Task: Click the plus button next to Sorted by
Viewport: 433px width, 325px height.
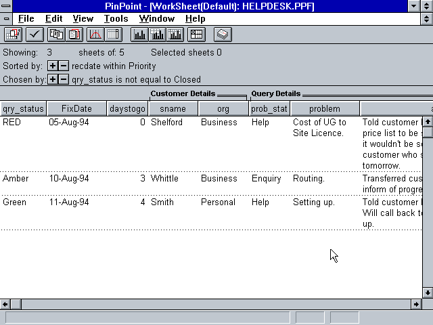Action: (x=53, y=66)
